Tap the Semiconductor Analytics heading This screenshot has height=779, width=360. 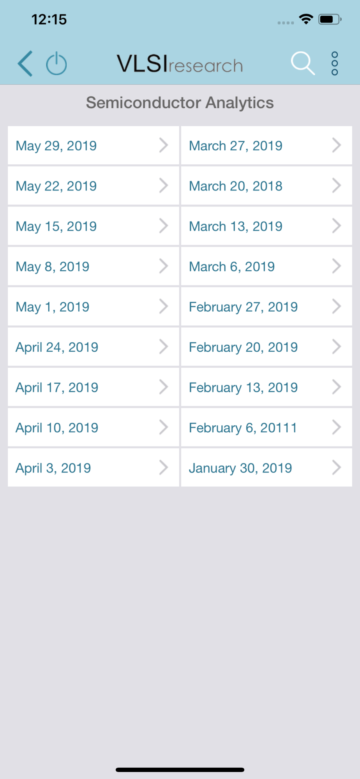coord(180,103)
